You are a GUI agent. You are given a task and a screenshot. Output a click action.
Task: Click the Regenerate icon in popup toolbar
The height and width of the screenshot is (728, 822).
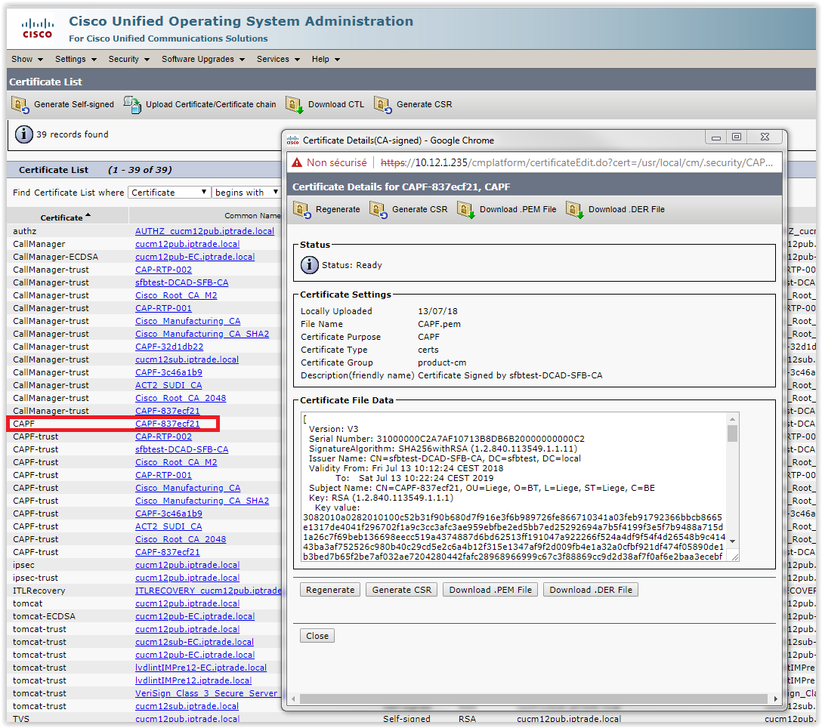point(302,210)
